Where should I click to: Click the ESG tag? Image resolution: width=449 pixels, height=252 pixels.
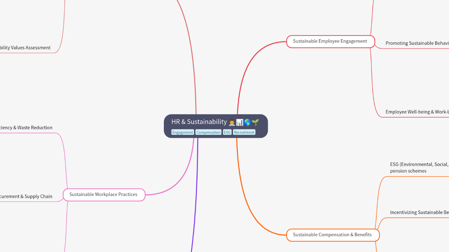pos(227,132)
